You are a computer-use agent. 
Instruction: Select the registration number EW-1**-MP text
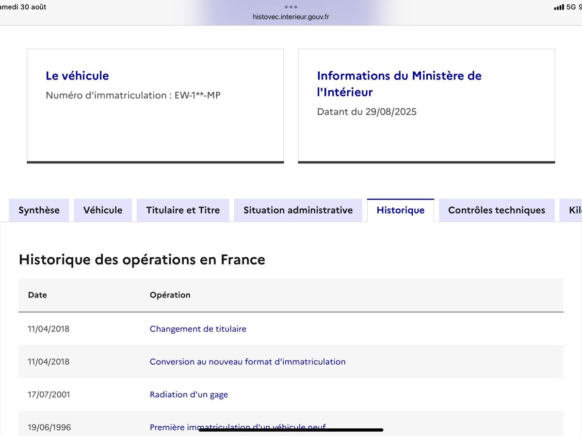pyautogui.click(x=197, y=95)
